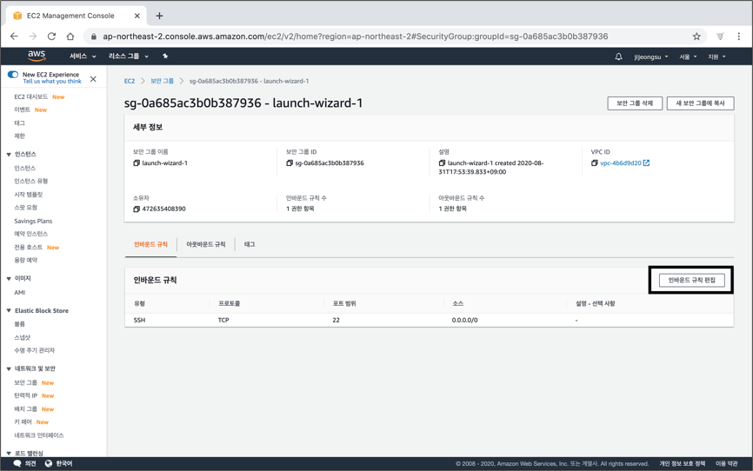Image resolution: width=753 pixels, height=471 pixels.
Task: Reload the page
Action: click(x=51, y=36)
